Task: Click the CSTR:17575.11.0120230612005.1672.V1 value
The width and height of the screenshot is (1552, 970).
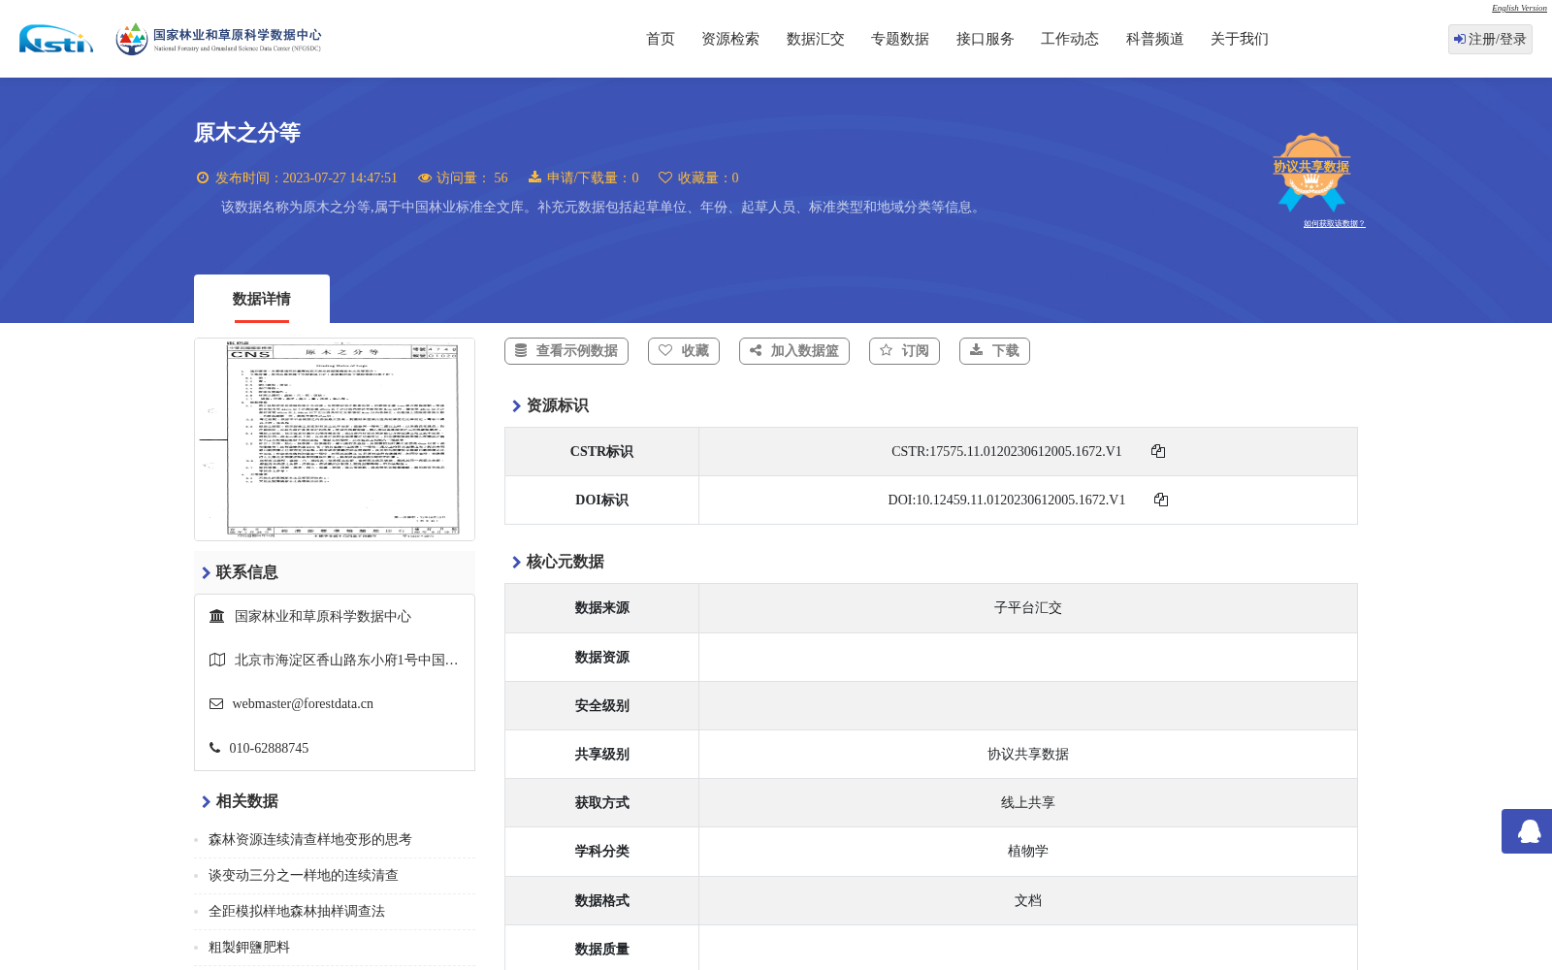Action: tap(1007, 451)
